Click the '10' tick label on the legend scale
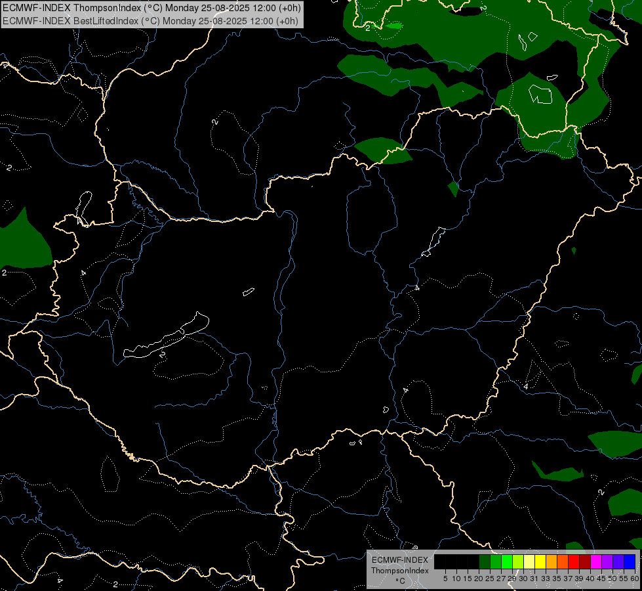Image resolution: width=642 pixels, height=591 pixels. (456, 579)
